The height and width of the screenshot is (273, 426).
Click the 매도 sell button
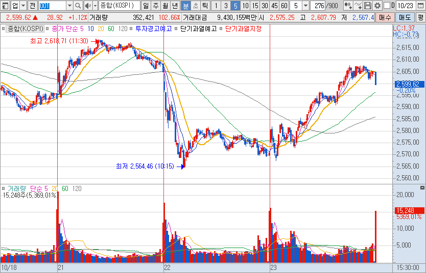tap(405, 18)
